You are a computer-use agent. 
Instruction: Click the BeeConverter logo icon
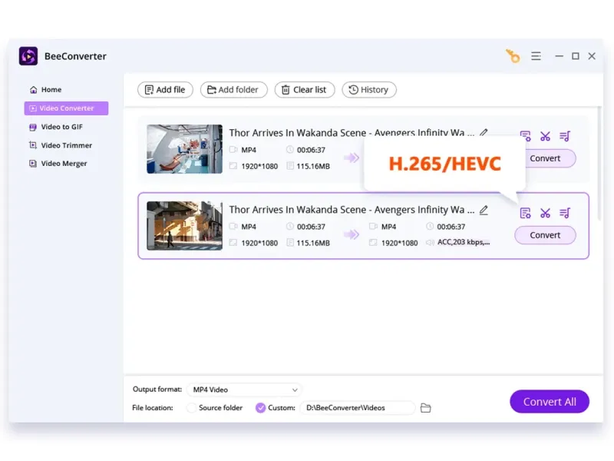coord(28,56)
